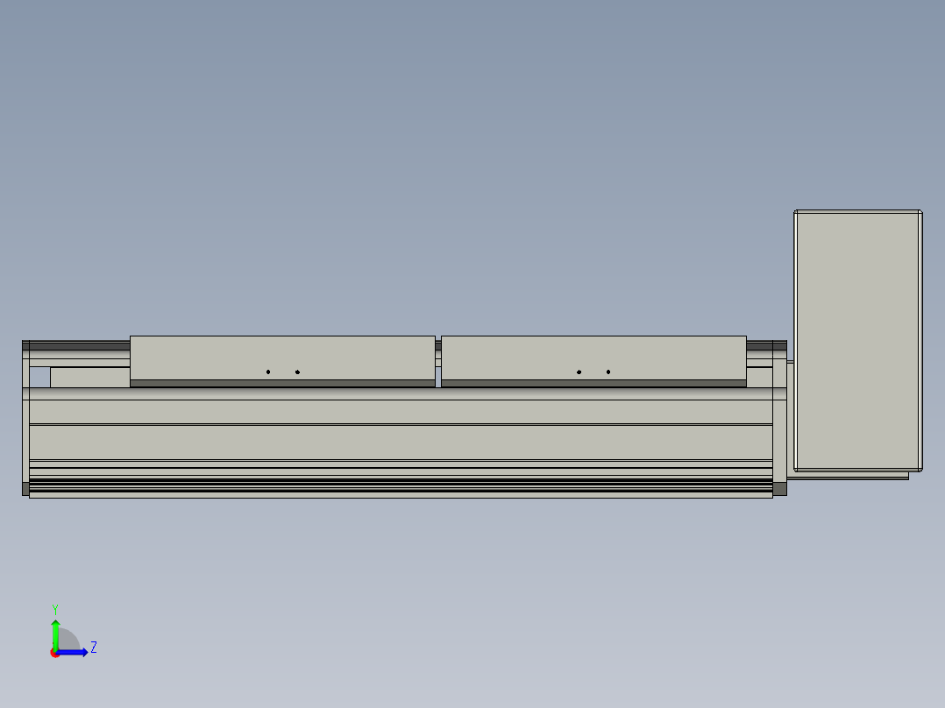The image size is (945, 708).
Task: Select the thin plate under motor housing
Action: coord(850,476)
